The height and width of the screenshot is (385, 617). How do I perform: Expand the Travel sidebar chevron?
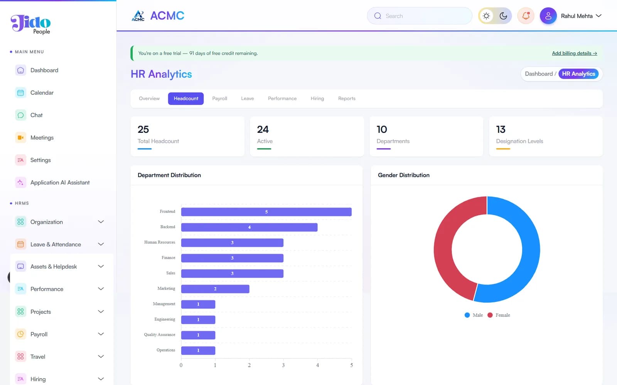[101, 357]
